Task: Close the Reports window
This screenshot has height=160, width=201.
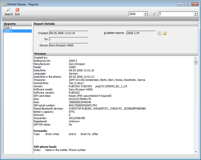Action: point(195,4)
